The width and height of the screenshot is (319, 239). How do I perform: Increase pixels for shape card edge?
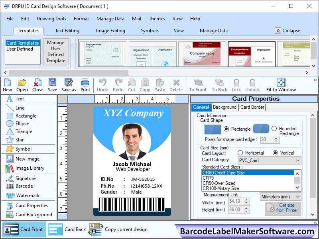(276, 138)
